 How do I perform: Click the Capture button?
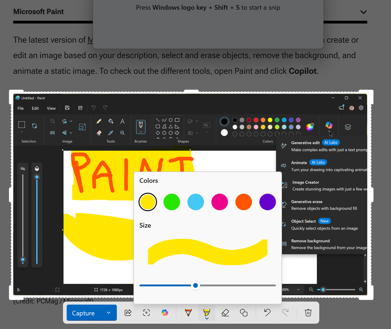83,313
